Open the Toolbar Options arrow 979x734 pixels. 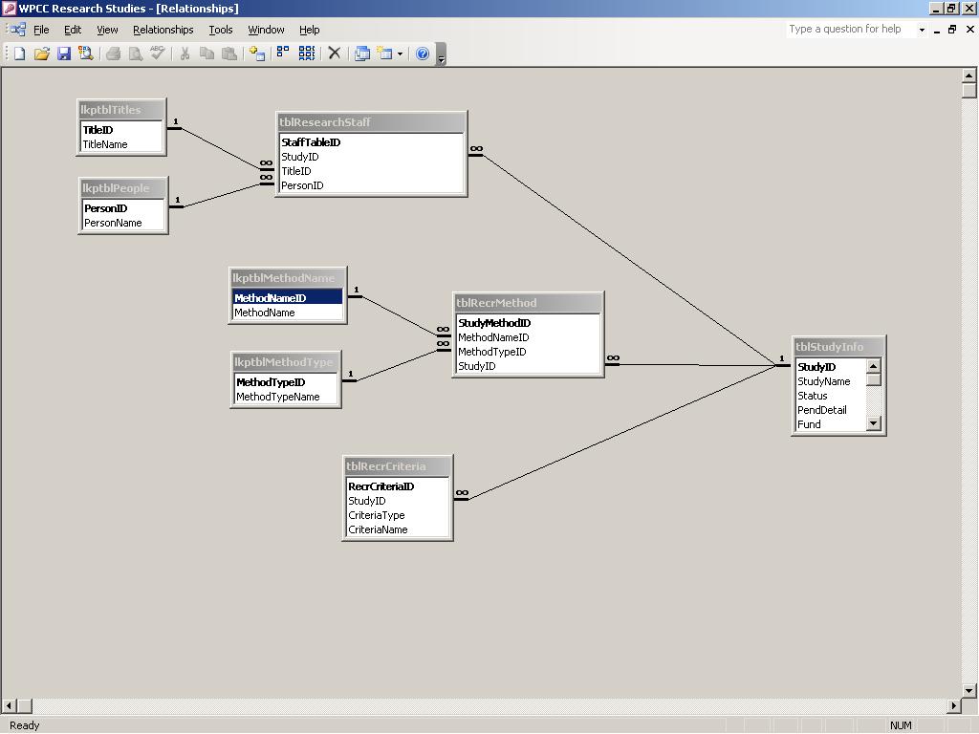pyautogui.click(x=442, y=54)
